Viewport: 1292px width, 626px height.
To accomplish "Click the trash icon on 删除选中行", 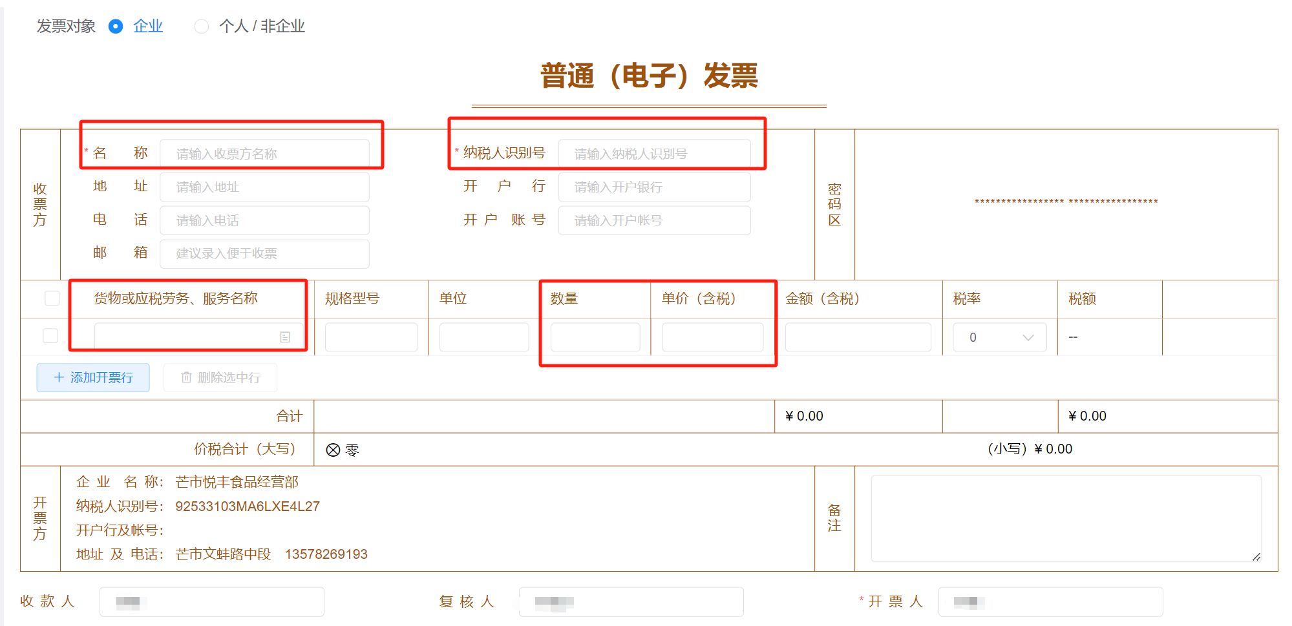I will click(186, 377).
